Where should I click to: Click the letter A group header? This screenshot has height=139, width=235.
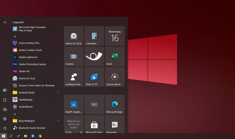15,36
